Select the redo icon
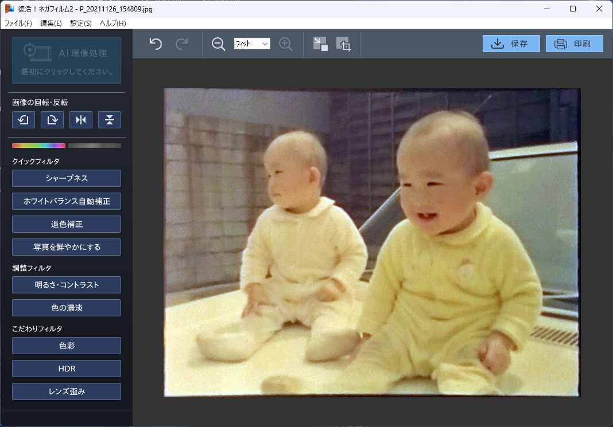613x427 pixels. [x=182, y=44]
